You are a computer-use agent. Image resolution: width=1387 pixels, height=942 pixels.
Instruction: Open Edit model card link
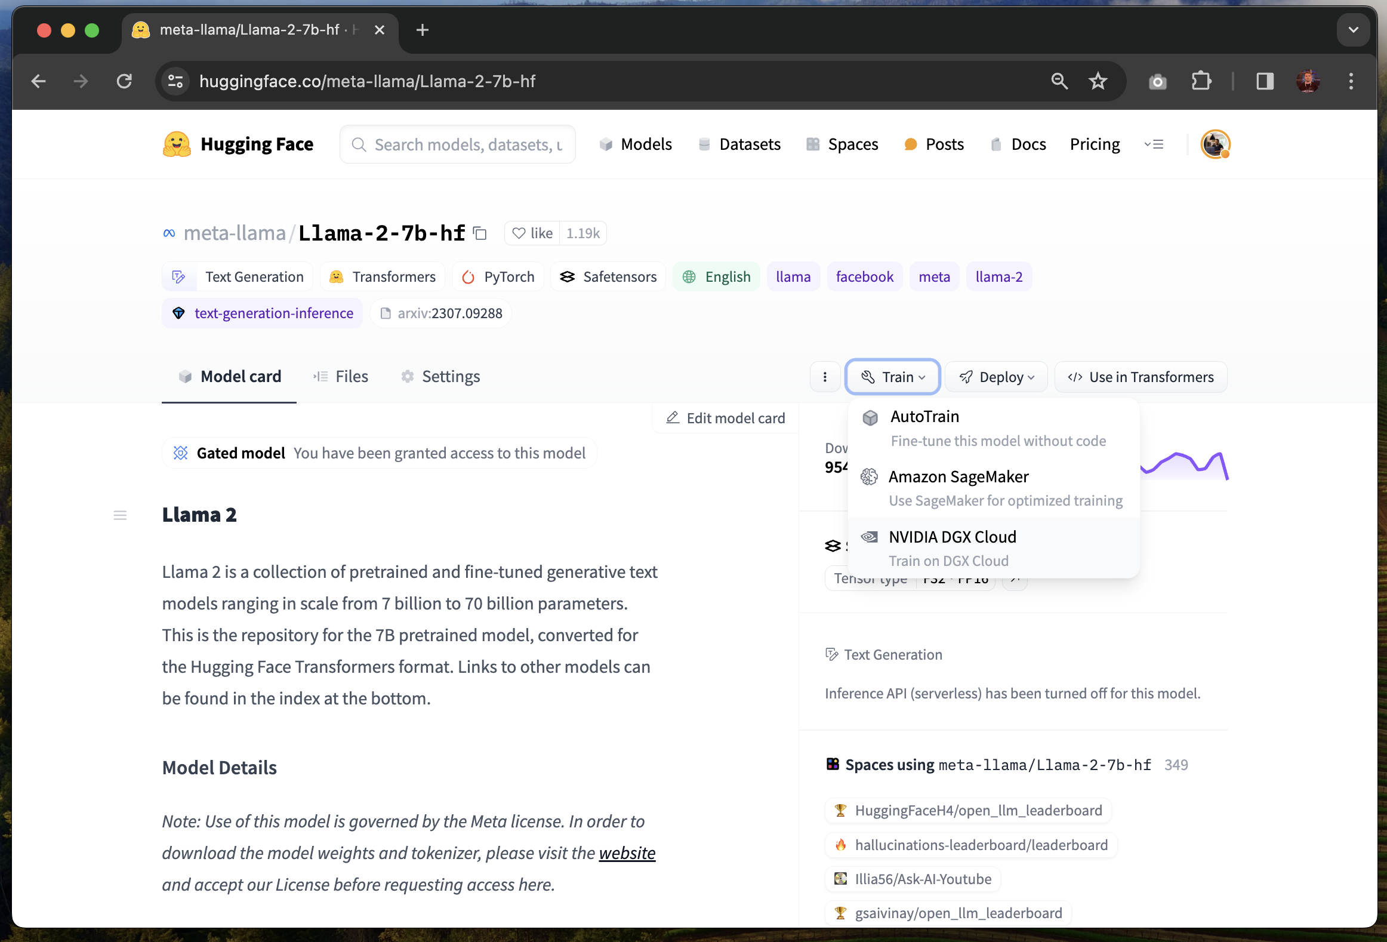726,418
